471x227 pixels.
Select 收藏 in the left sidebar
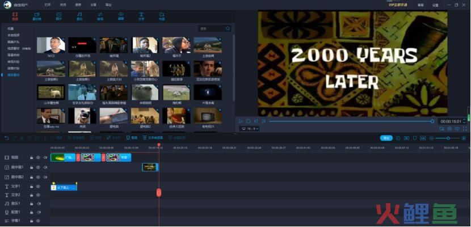10,28
